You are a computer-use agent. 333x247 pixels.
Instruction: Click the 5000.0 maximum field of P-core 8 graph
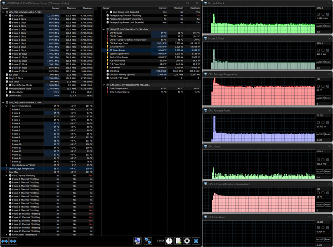click(x=323, y=8)
